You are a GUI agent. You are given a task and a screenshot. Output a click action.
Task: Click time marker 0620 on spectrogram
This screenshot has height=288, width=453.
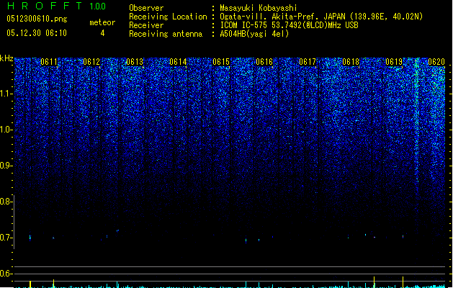(436, 62)
